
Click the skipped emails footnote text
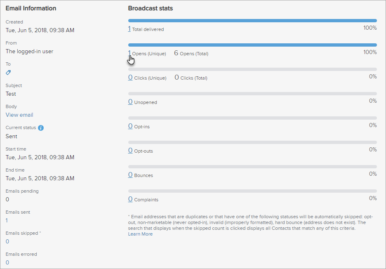[251, 222]
